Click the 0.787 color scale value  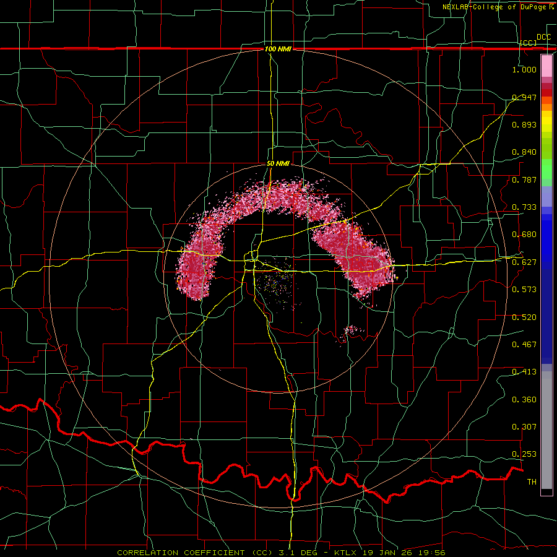[524, 179]
